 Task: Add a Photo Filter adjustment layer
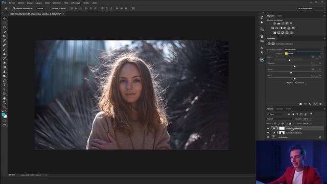pyautogui.click(x=285, y=28)
